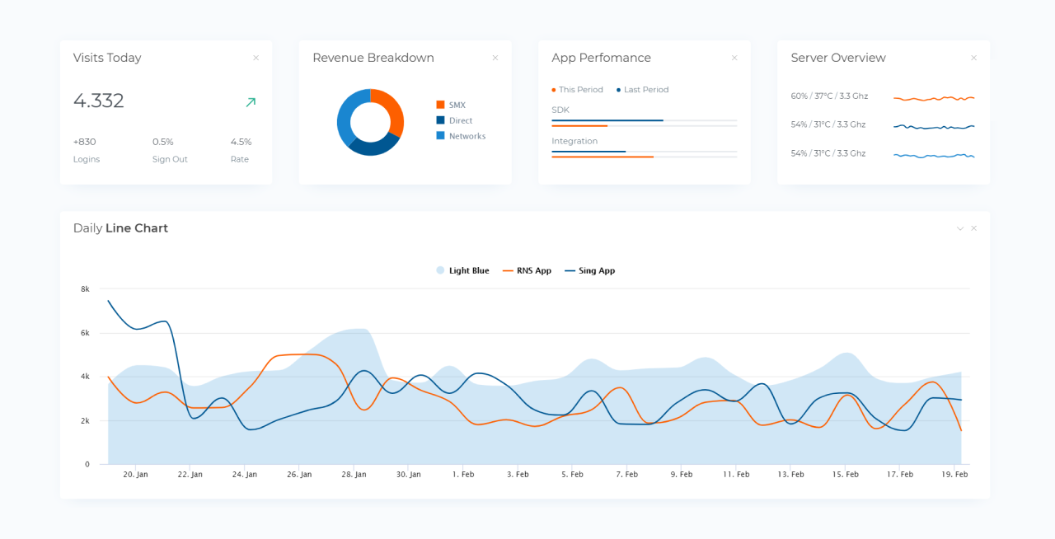This screenshot has height=539, width=1055.
Task: Select the dark blue sparkline for 54% / 31°C
Action: coord(933,125)
